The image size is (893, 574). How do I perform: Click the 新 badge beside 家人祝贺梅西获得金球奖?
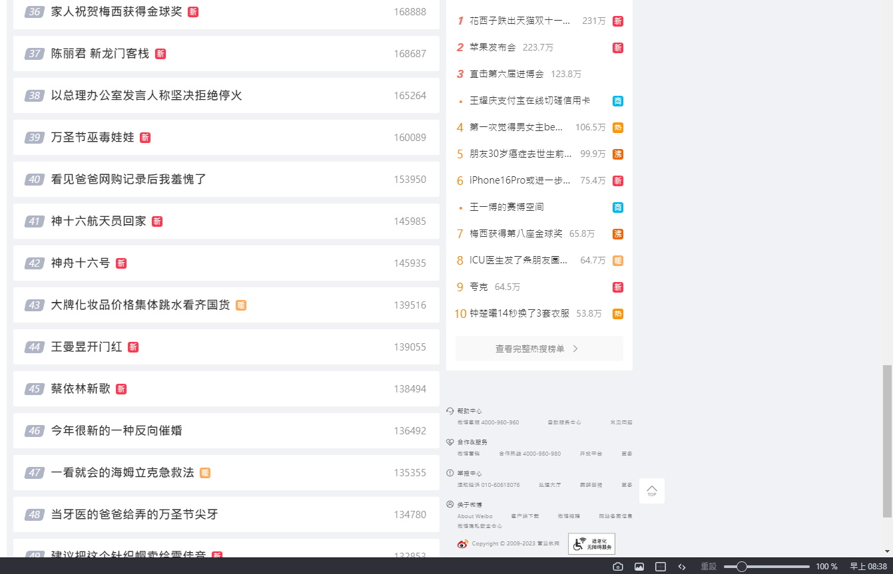(193, 12)
